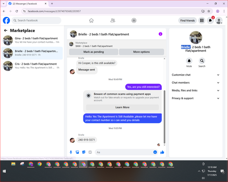Expand Chat members section
The image size is (228, 182).
point(196,83)
